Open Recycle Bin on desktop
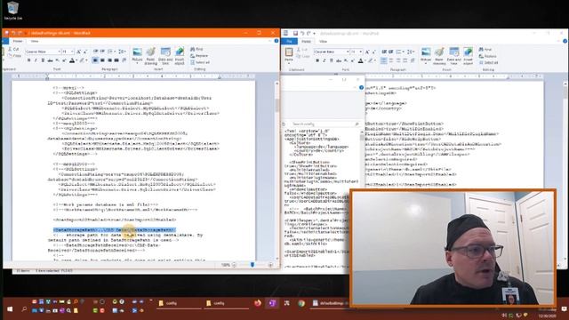Image resolution: width=569 pixels, height=320 pixels. point(13,11)
